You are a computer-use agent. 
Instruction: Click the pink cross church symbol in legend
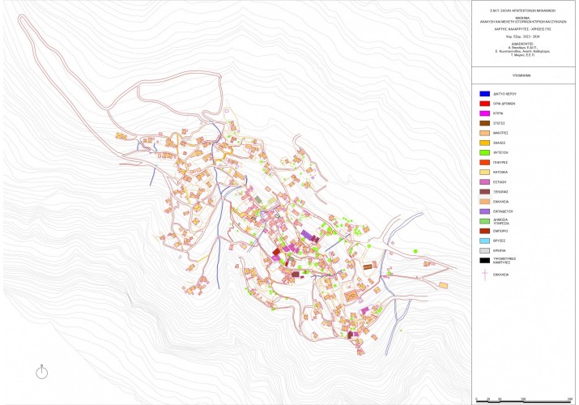pos(484,275)
